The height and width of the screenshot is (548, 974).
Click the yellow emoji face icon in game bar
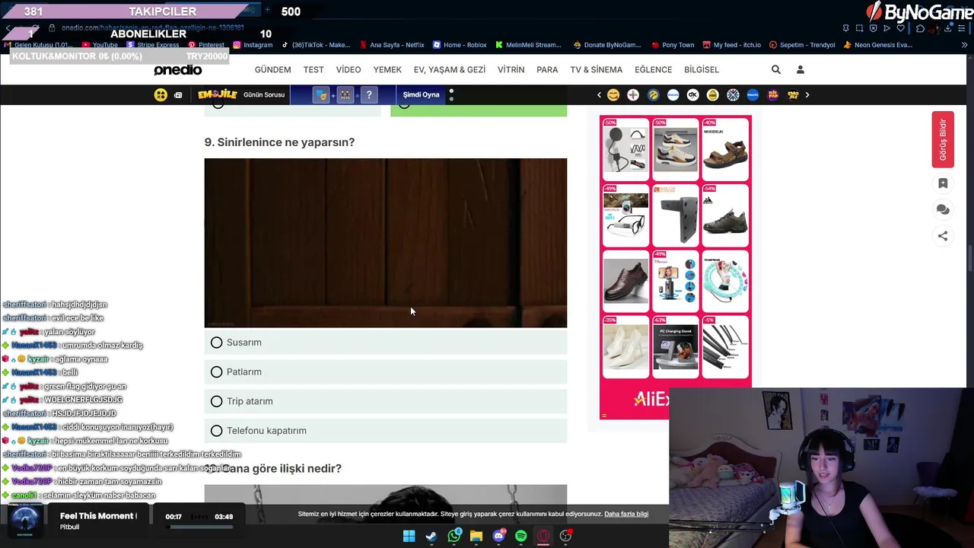[161, 95]
